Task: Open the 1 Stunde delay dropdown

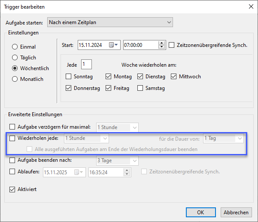Action: 117,127
